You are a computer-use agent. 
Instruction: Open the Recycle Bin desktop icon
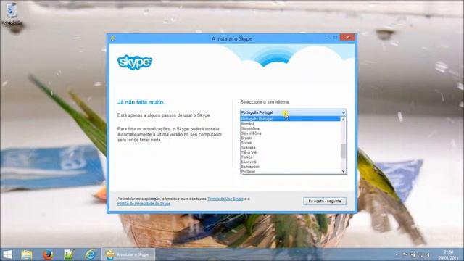coord(12,14)
